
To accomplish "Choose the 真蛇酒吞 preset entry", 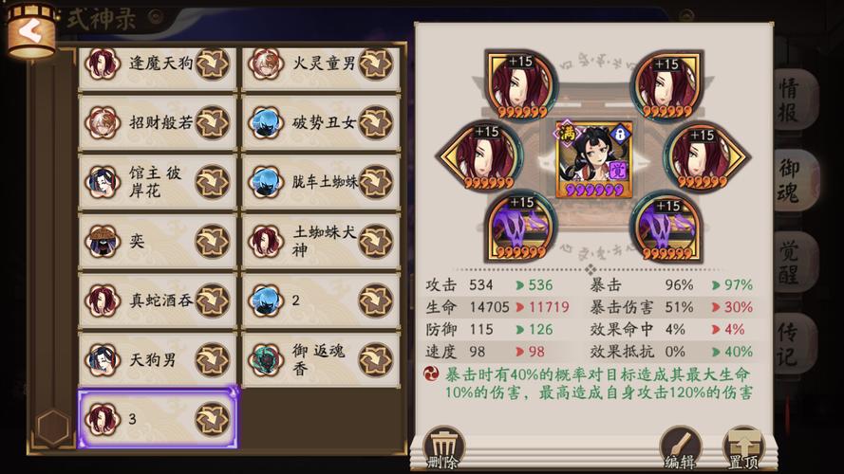I will tap(158, 301).
